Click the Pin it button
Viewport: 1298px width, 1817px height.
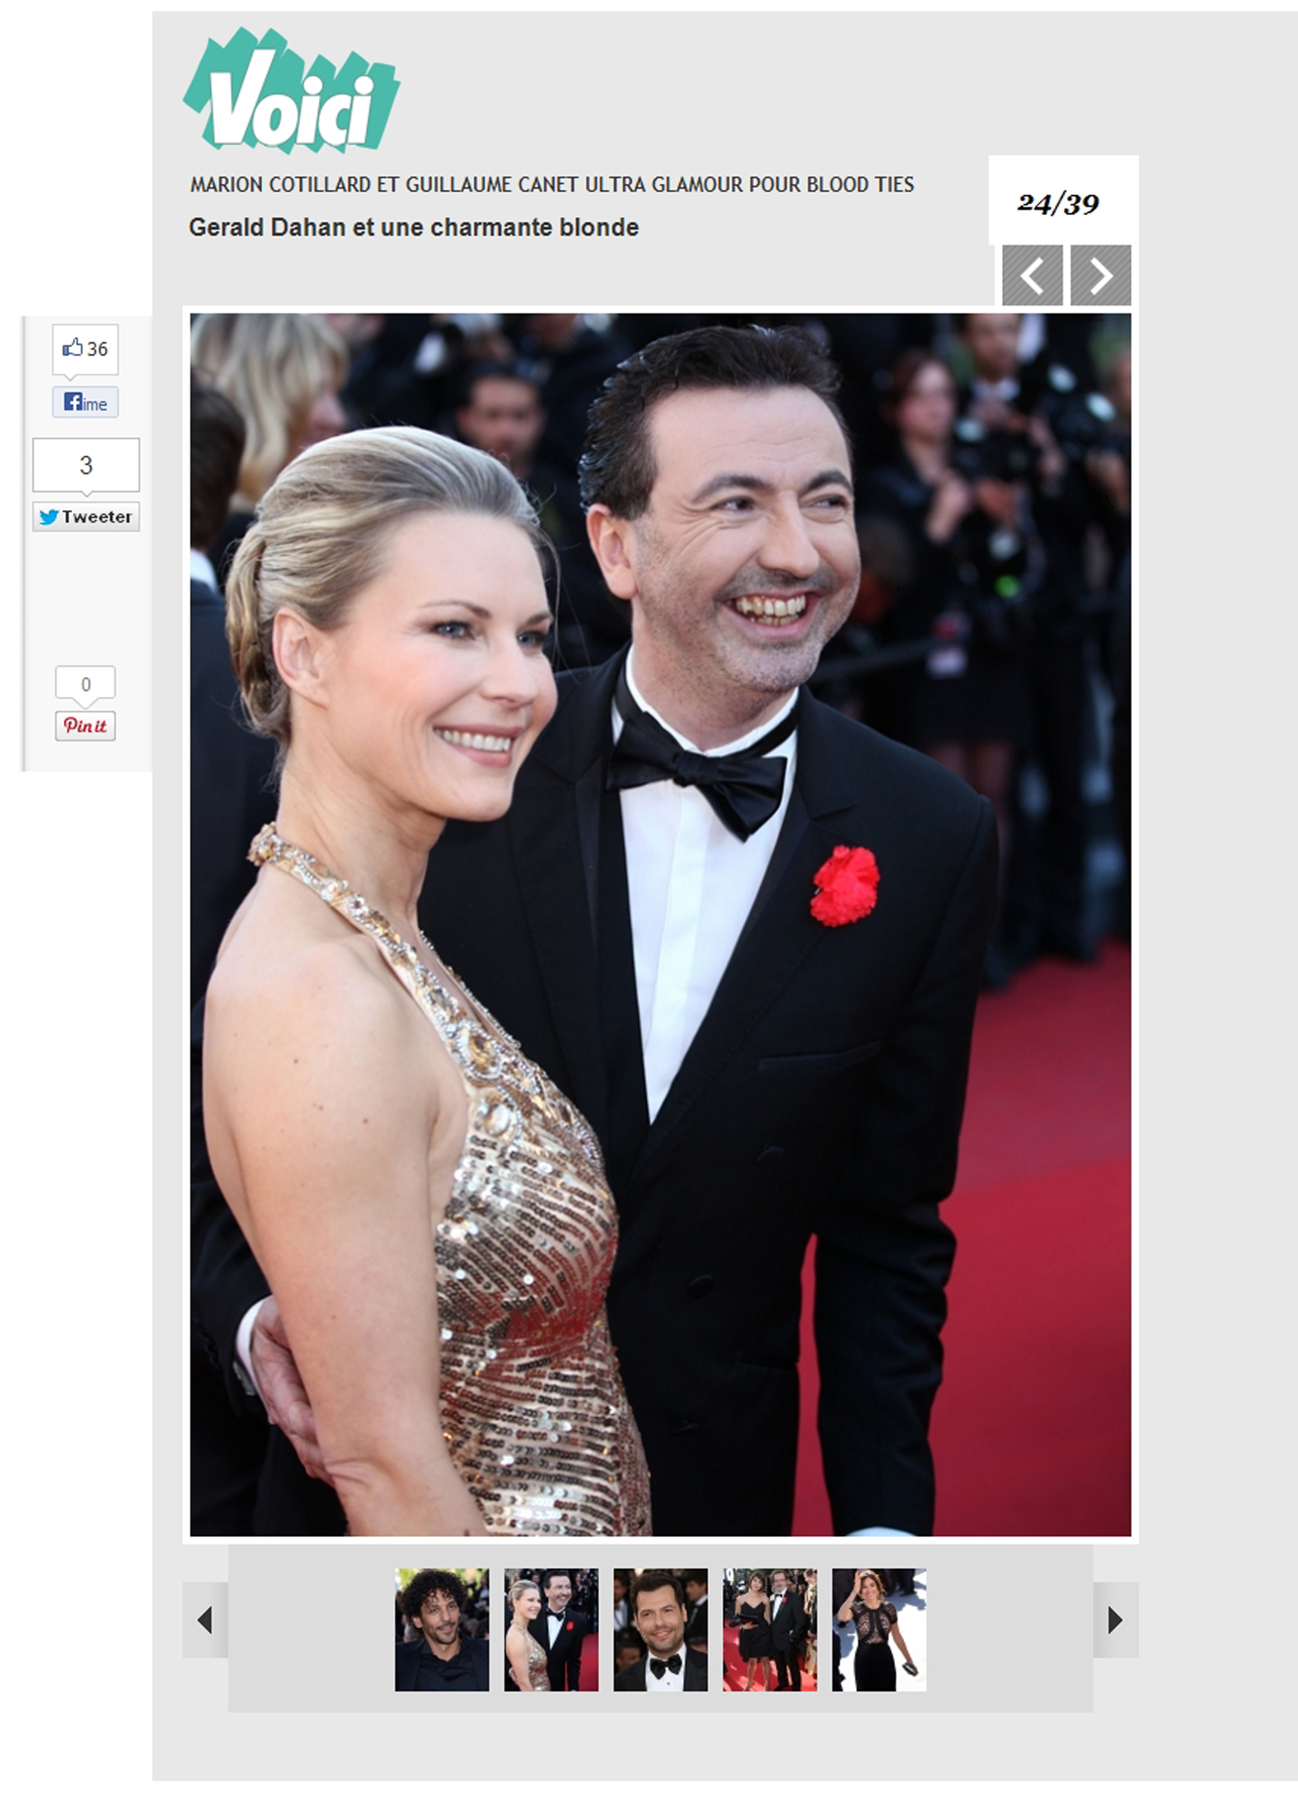[85, 726]
